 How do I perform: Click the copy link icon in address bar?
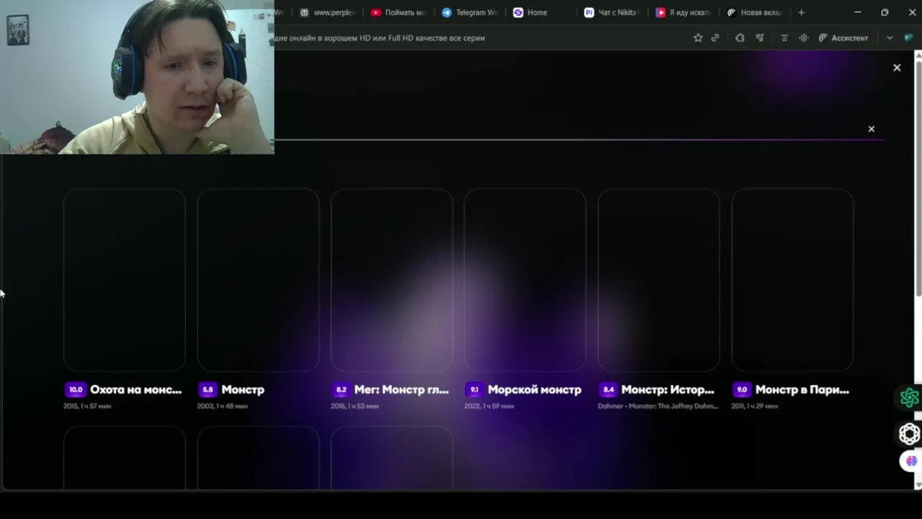click(x=715, y=37)
